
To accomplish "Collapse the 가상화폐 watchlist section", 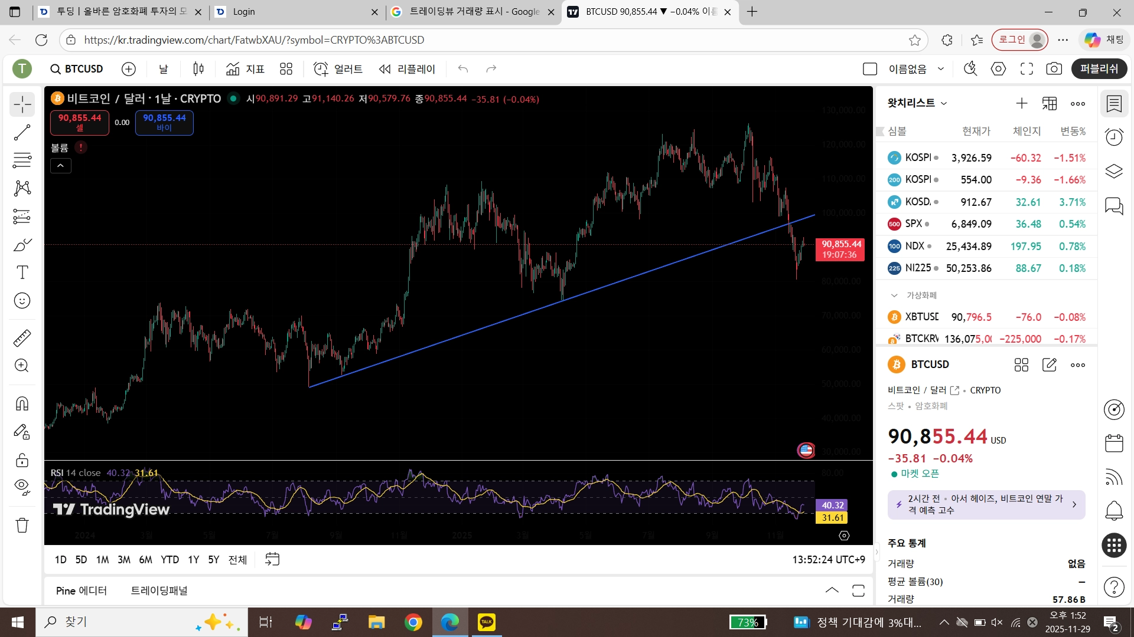I will click(894, 295).
